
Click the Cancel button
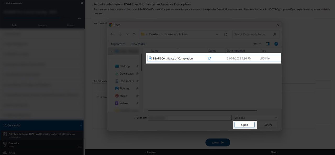[267, 125]
